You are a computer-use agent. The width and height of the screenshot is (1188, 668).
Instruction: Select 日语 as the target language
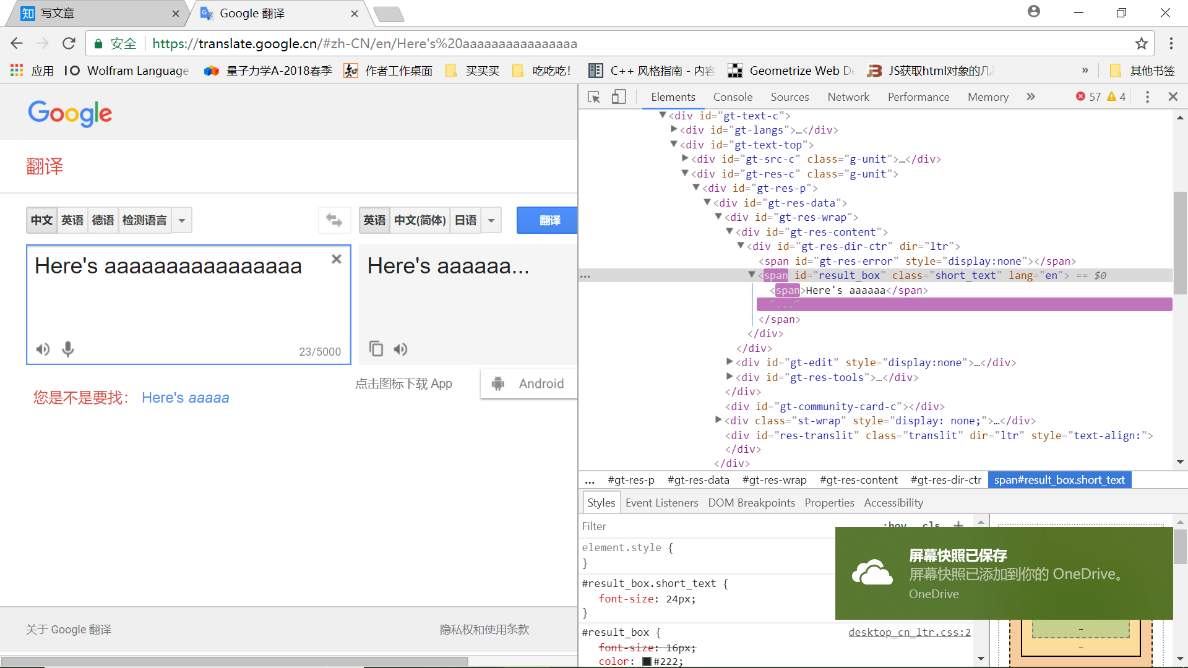click(465, 220)
